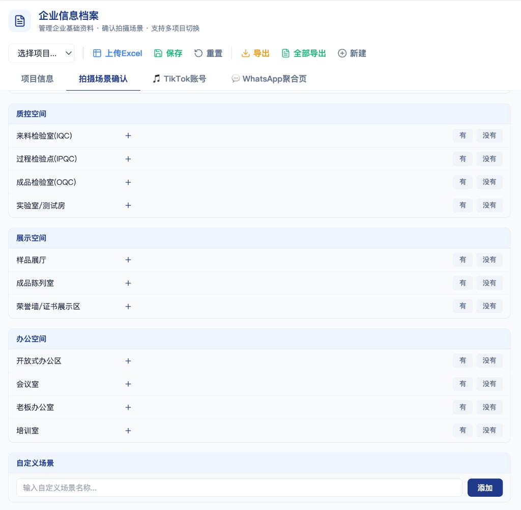Click the 质控空间 section header
The height and width of the screenshot is (510, 521).
pos(259,114)
